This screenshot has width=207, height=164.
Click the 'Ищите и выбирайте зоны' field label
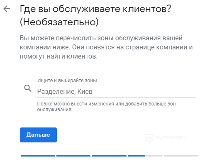pyautogui.click(x=67, y=81)
